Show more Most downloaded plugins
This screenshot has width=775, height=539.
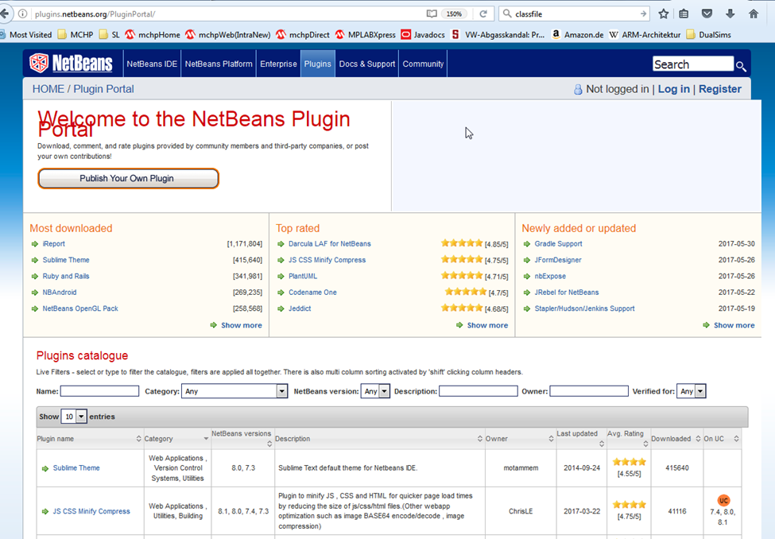[241, 325]
